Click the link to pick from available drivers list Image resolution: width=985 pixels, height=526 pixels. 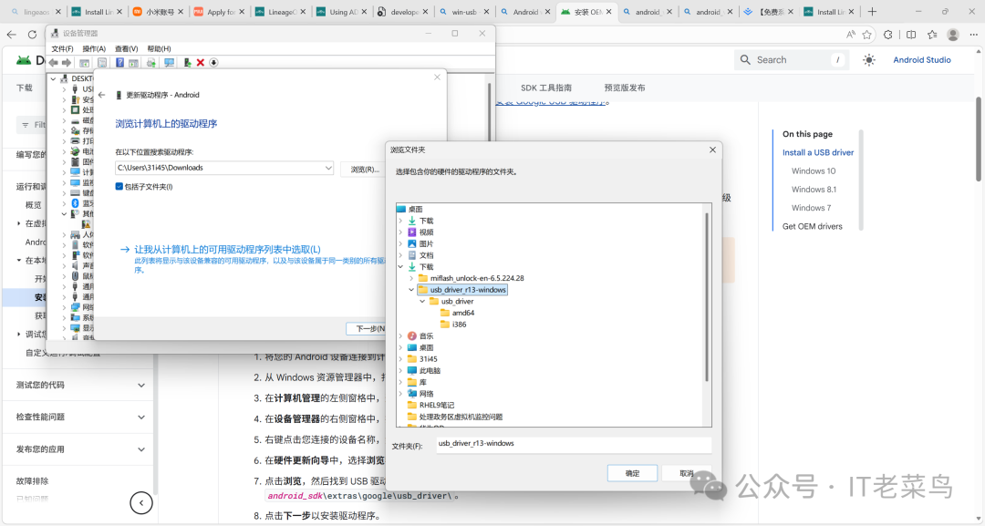click(x=227, y=249)
